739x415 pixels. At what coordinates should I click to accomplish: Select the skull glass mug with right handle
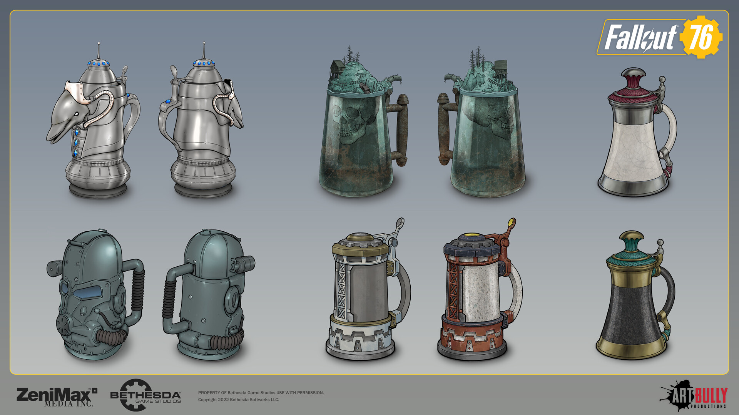pos(363,121)
